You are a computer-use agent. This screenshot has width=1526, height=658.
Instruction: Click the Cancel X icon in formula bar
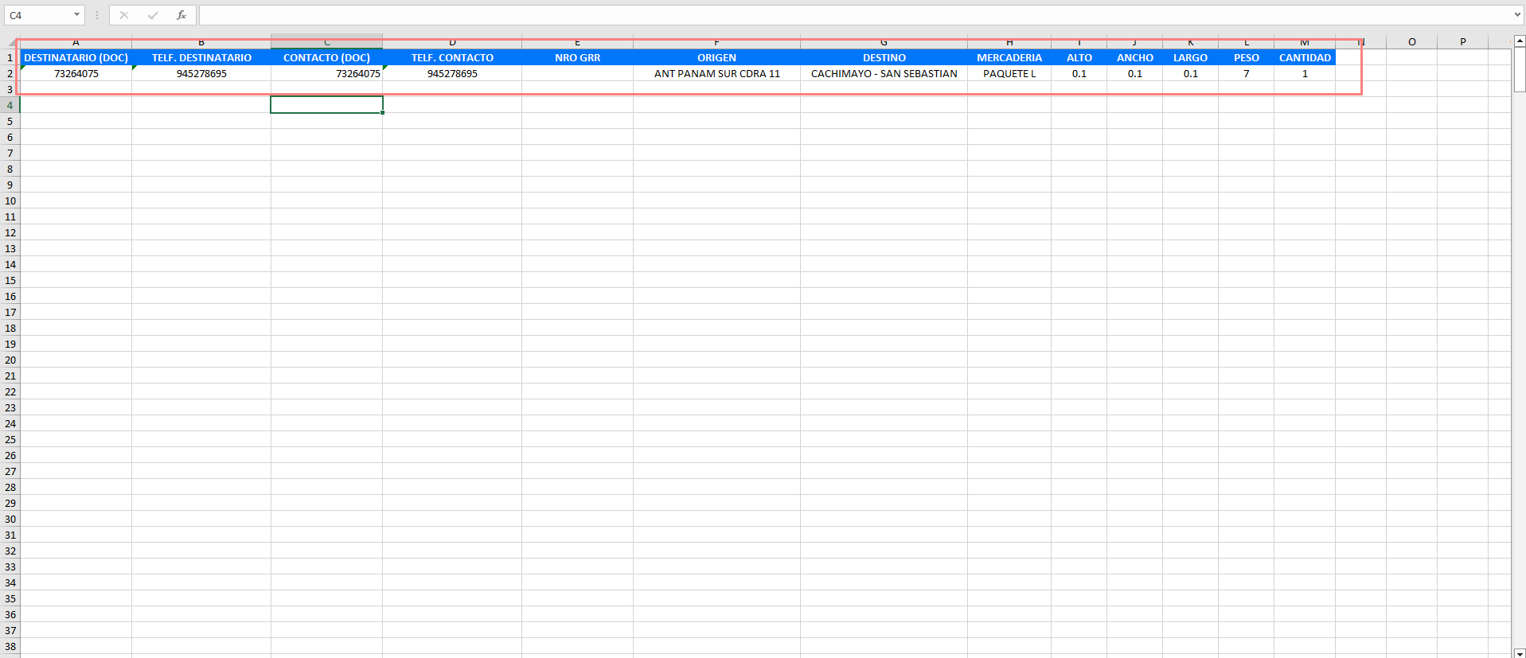pyautogui.click(x=124, y=15)
